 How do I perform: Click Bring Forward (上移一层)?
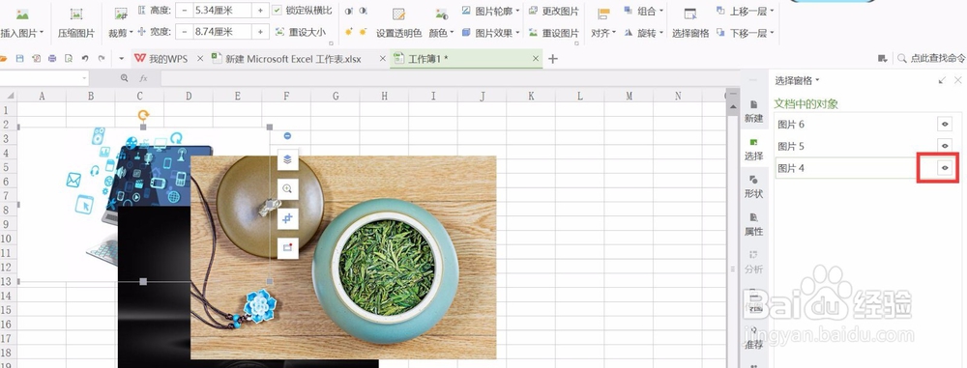coord(745,11)
